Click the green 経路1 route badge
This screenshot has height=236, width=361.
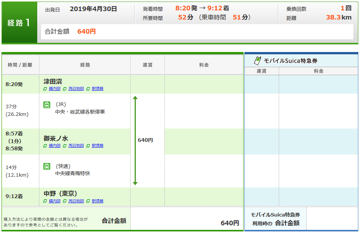[19, 23]
